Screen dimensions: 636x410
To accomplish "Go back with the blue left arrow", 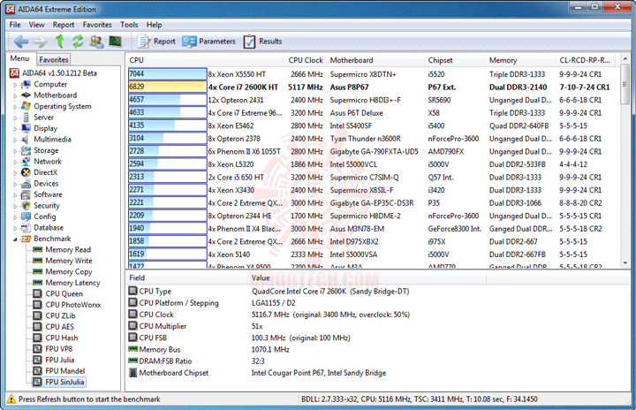I will click(x=21, y=42).
